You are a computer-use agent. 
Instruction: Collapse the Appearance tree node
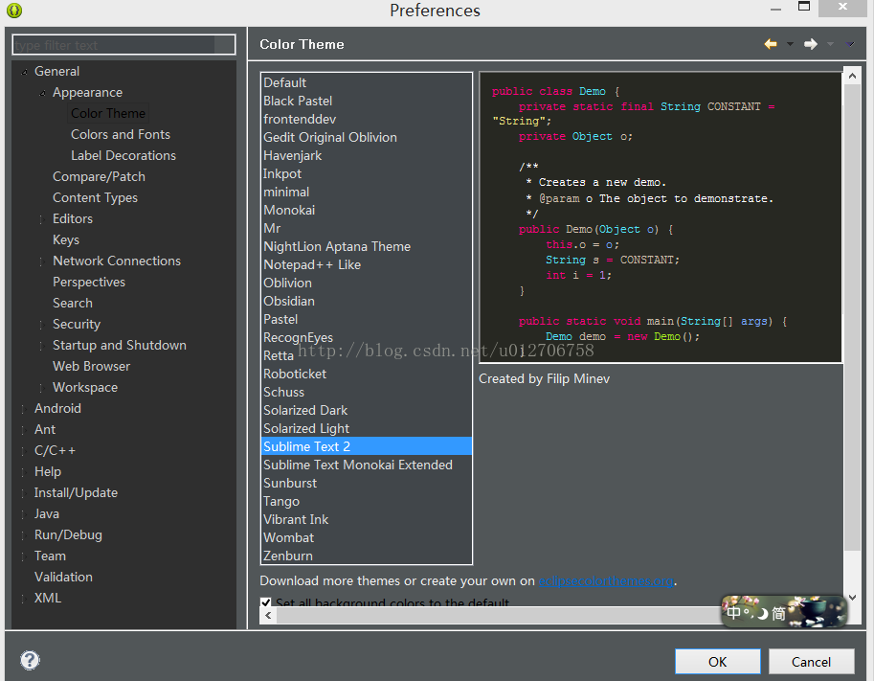tap(43, 93)
